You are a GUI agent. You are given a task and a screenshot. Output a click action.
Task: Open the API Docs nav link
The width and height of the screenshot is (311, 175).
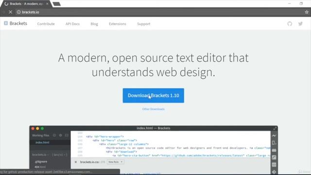pyautogui.click(x=72, y=24)
